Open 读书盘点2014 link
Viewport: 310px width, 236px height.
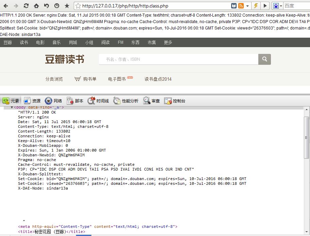[x=158, y=79]
